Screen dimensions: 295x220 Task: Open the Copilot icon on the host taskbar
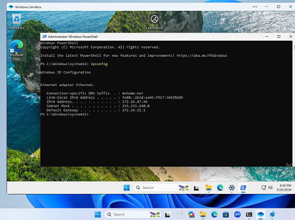[191, 215]
